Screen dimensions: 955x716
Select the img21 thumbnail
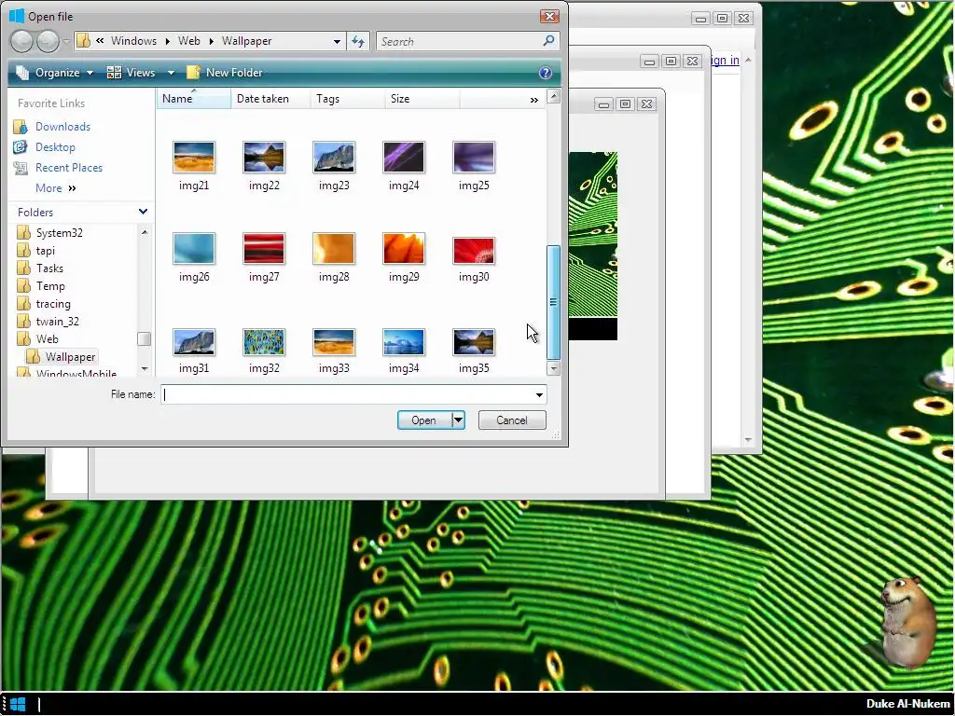click(x=194, y=157)
